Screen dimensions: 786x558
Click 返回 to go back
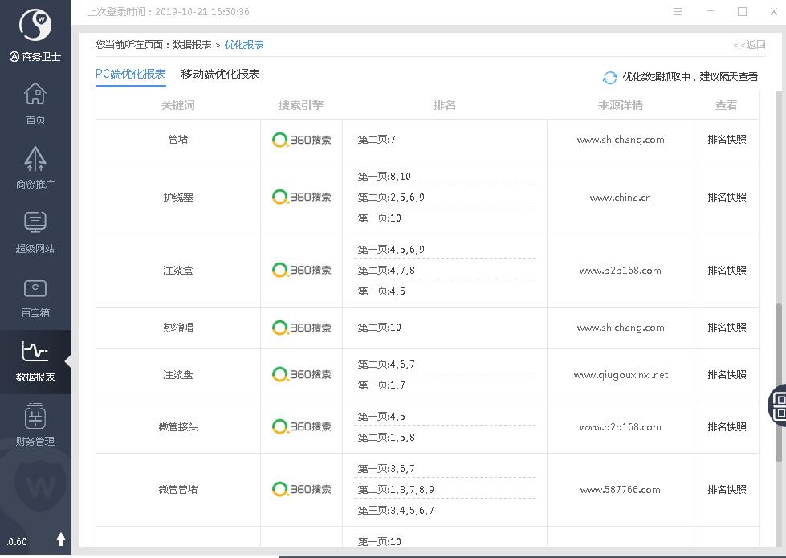pos(750,45)
